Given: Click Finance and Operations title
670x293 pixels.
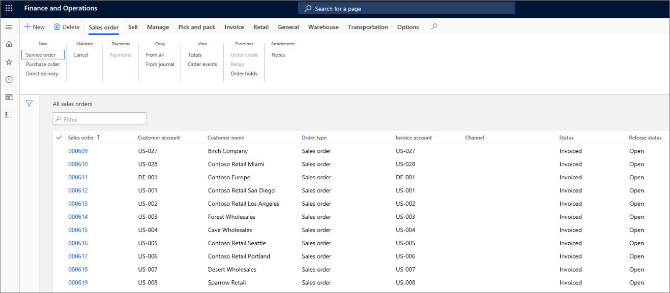Looking at the screenshot, I should click(x=61, y=9).
